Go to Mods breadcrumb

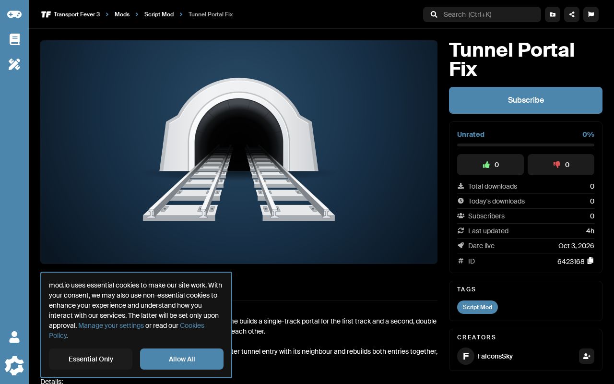click(122, 14)
